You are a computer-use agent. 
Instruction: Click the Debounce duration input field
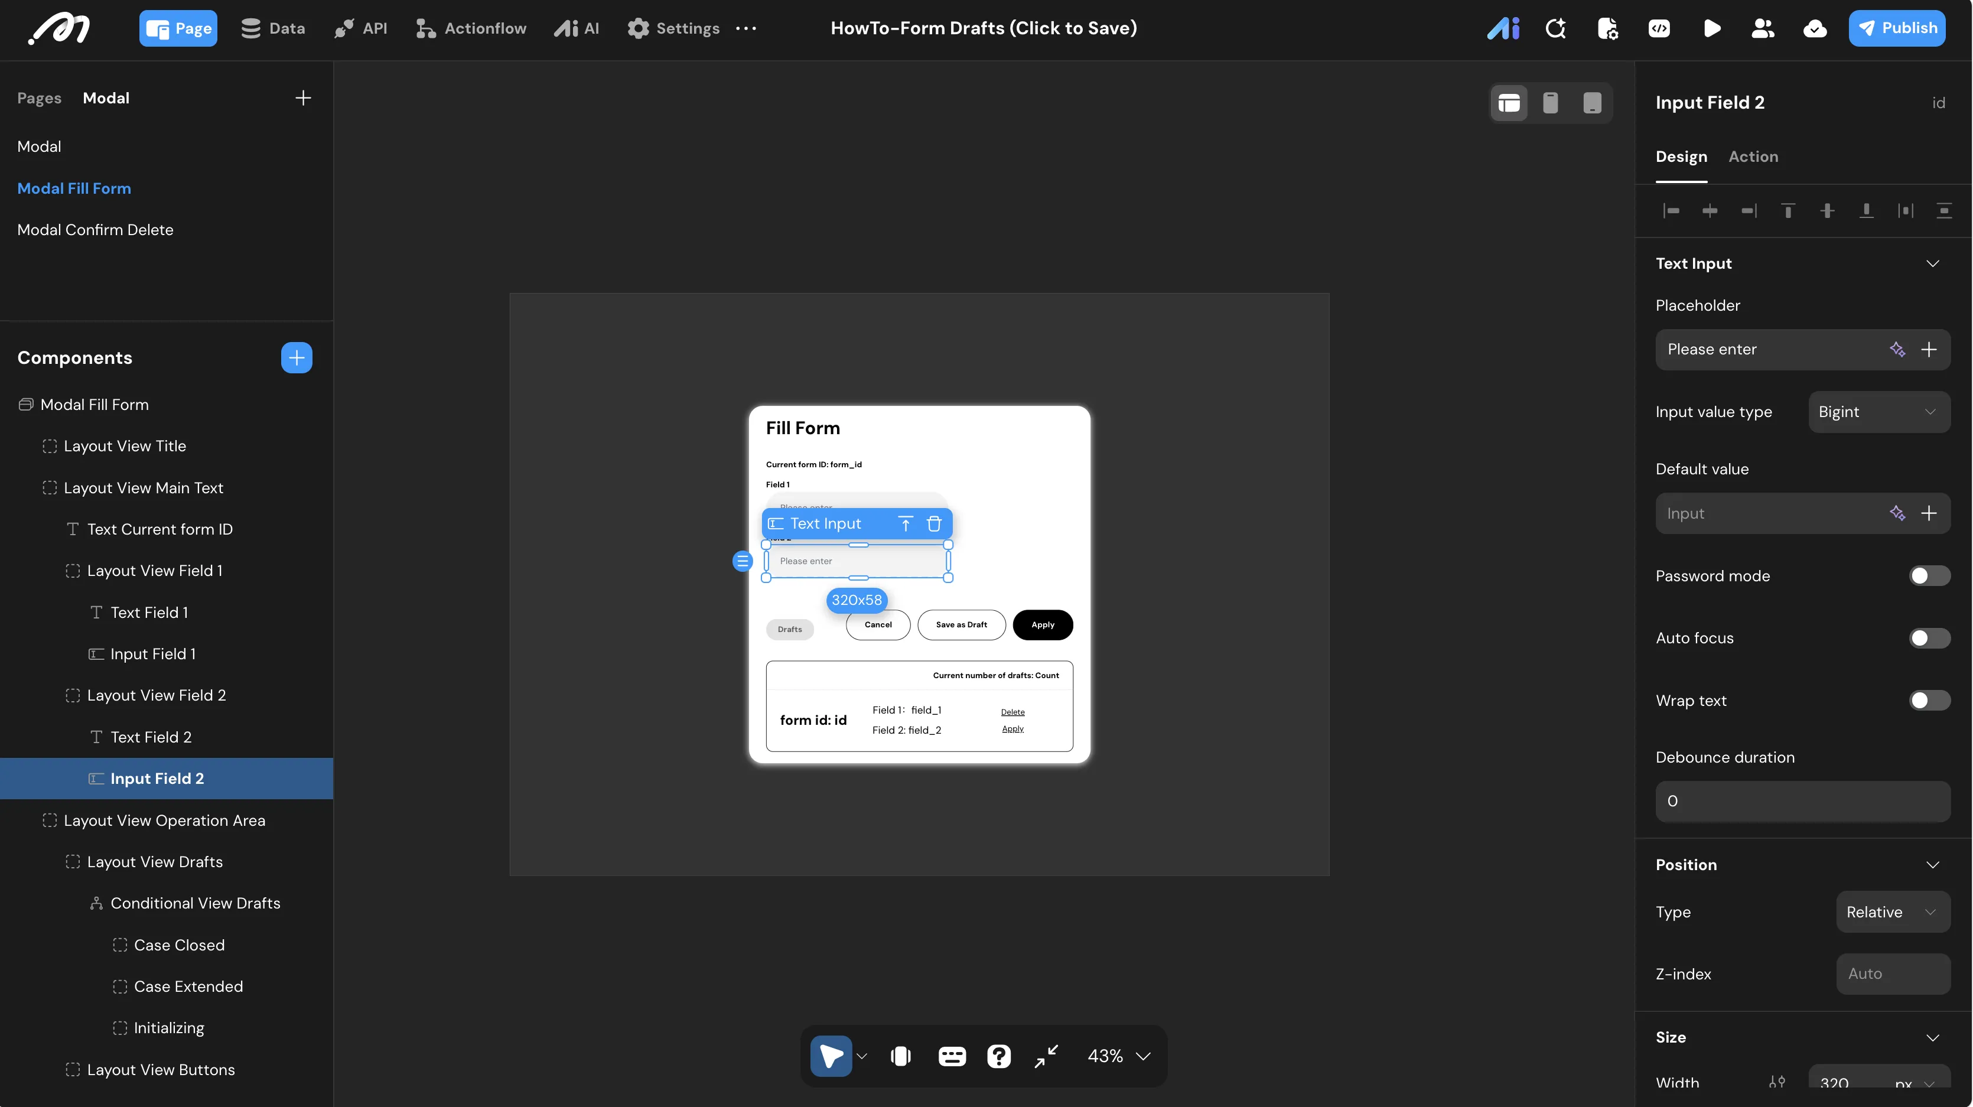pos(1802,802)
